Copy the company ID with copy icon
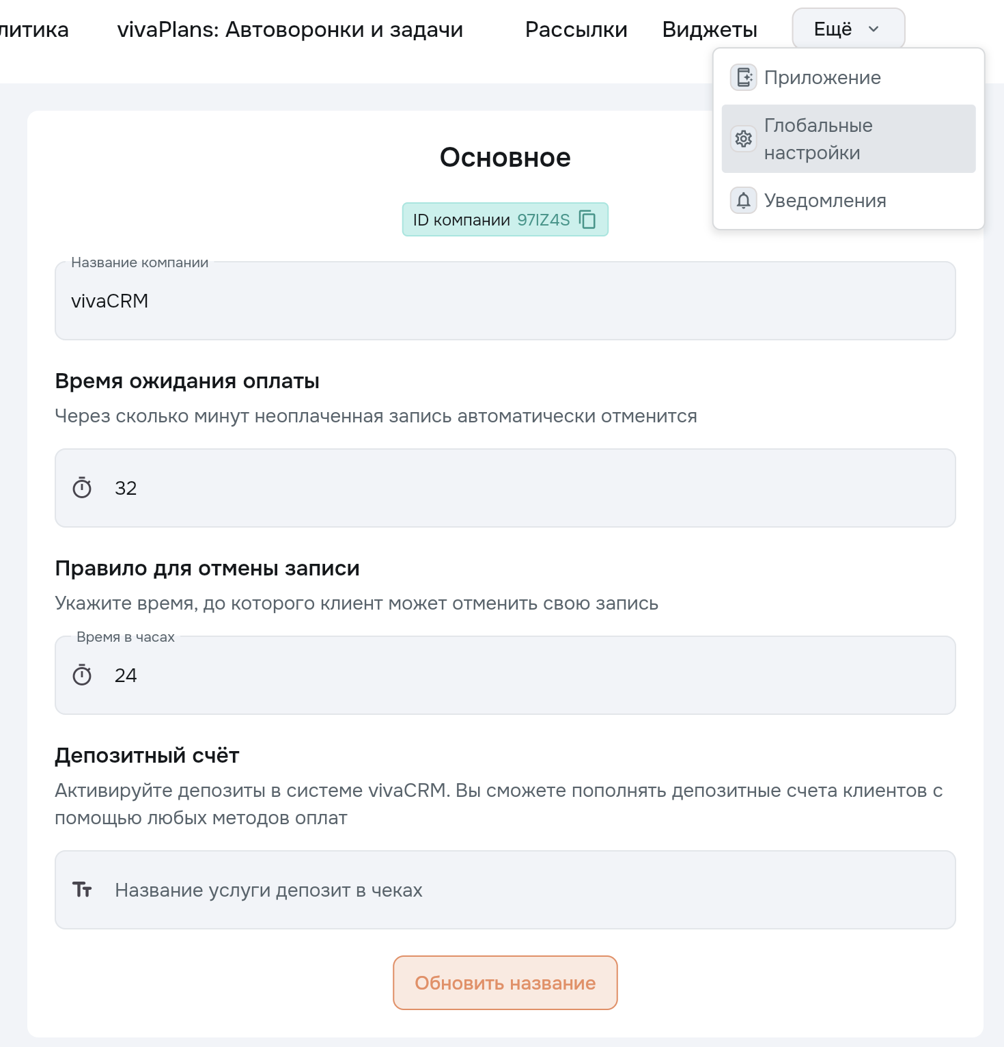The image size is (1004, 1047). tap(587, 219)
